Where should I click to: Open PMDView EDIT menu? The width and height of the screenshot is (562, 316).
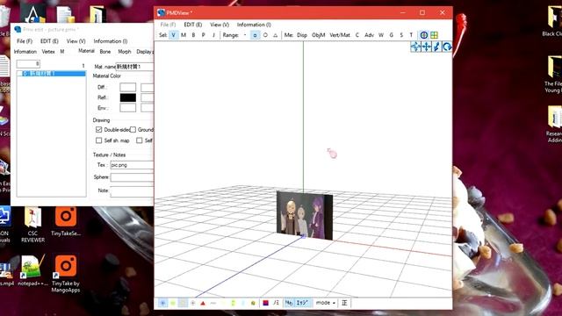tap(193, 25)
